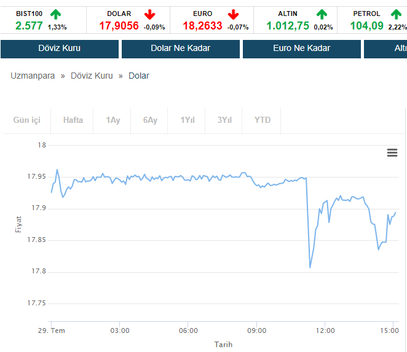Click the EURO red down arrow icon
The image size is (407, 352).
click(233, 14)
